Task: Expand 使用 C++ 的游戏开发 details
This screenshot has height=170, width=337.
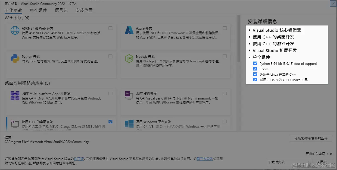Action: (249, 44)
